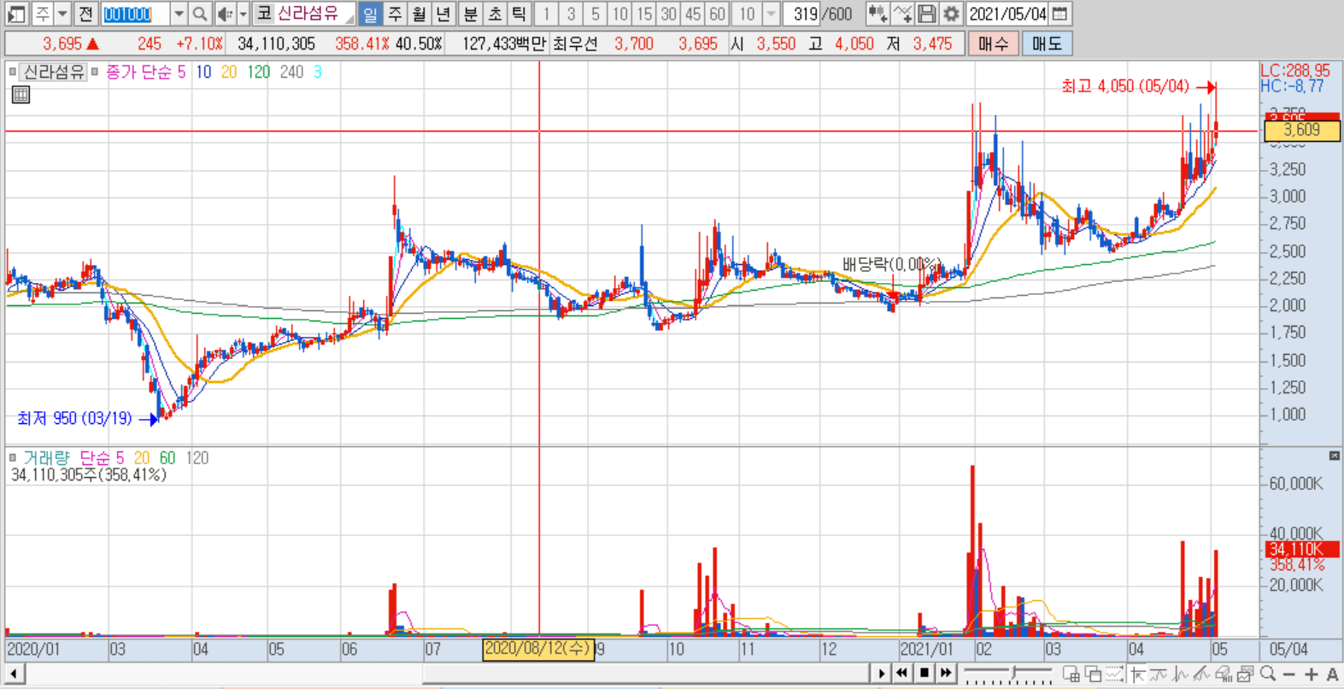Click the dashed chart region icon
1344x689 pixels.
click(x=1115, y=674)
